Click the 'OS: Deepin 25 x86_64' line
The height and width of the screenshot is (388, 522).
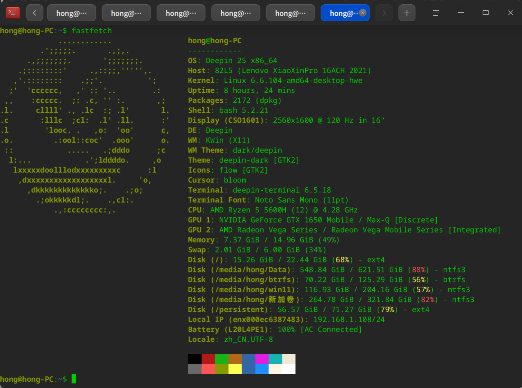coord(232,60)
